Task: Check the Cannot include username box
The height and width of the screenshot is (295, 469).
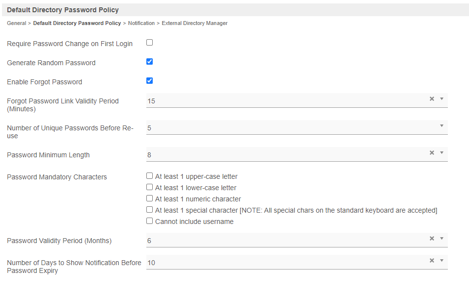Action: [150, 221]
